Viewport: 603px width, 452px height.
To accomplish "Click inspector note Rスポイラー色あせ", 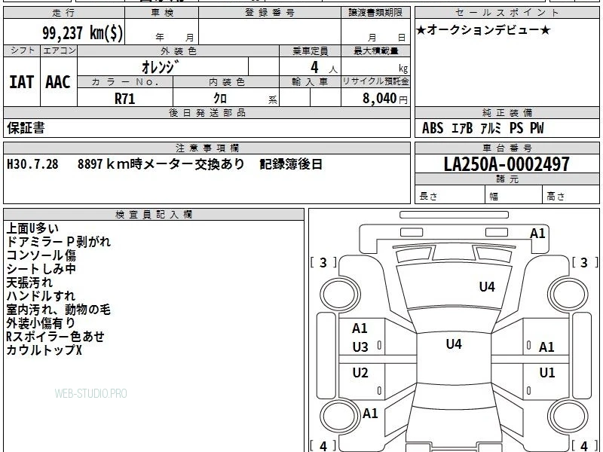I will [55, 336].
